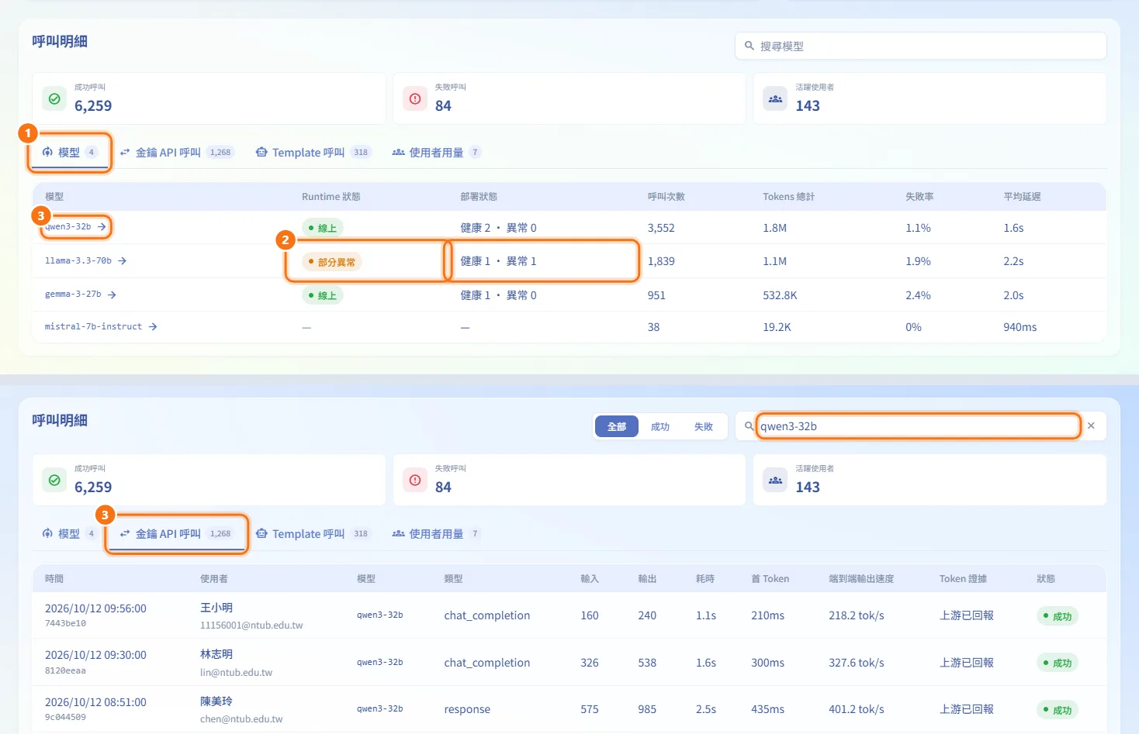
Task: Click the 線上 badge in the gemma-3-27b row
Action: pos(323,295)
